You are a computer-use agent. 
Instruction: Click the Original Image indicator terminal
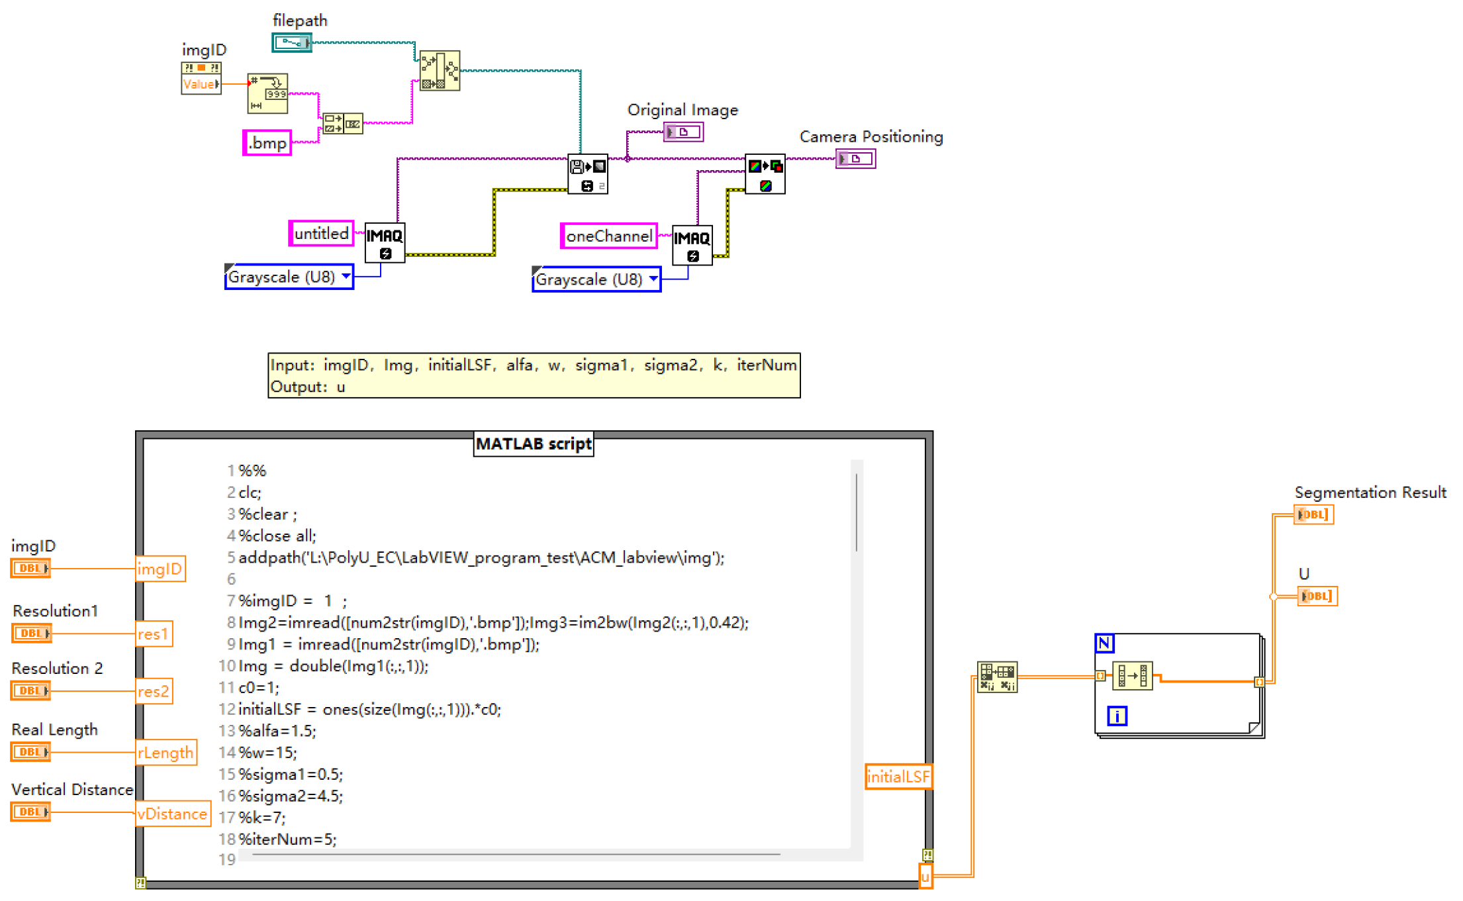point(683,132)
